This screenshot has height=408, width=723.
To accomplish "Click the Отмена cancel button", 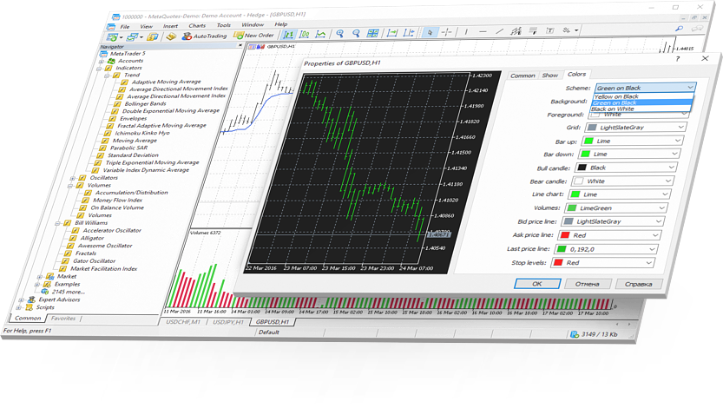I will click(587, 284).
